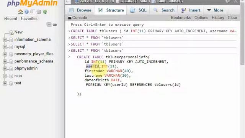Open the Insert tab
The width and height of the screenshot is (245, 138).
(191, 10)
